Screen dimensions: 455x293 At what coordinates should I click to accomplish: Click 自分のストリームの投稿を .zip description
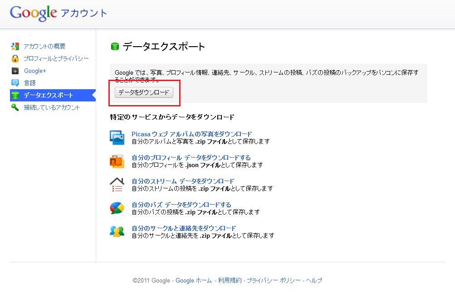pyautogui.click(x=202, y=188)
